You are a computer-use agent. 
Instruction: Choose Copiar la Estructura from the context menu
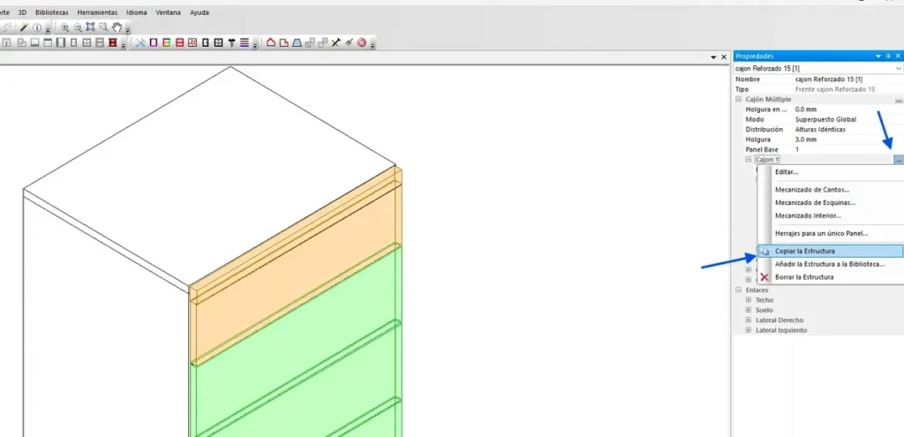click(804, 252)
